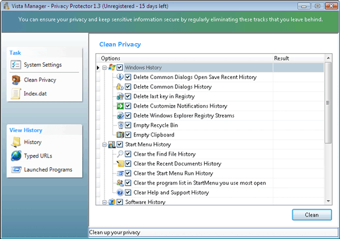Collapse the Windows History tree group
The width and height of the screenshot is (340, 239).
(x=104, y=68)
